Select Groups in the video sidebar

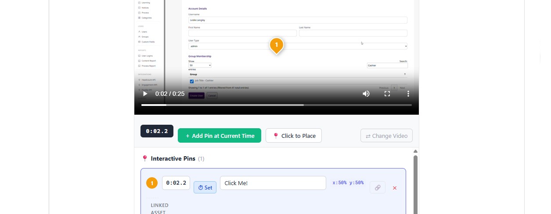click(x=144, y=37)
